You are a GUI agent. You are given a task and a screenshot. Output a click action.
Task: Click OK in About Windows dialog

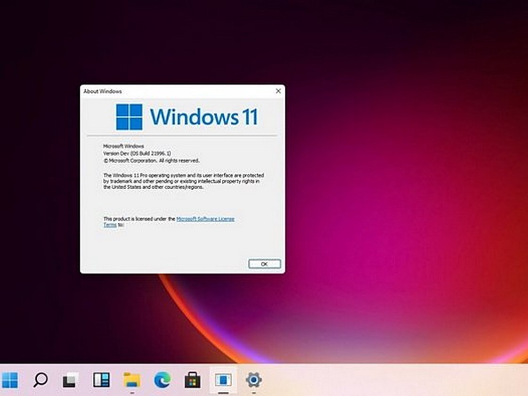pyautogui.click(x=264, y=264)
